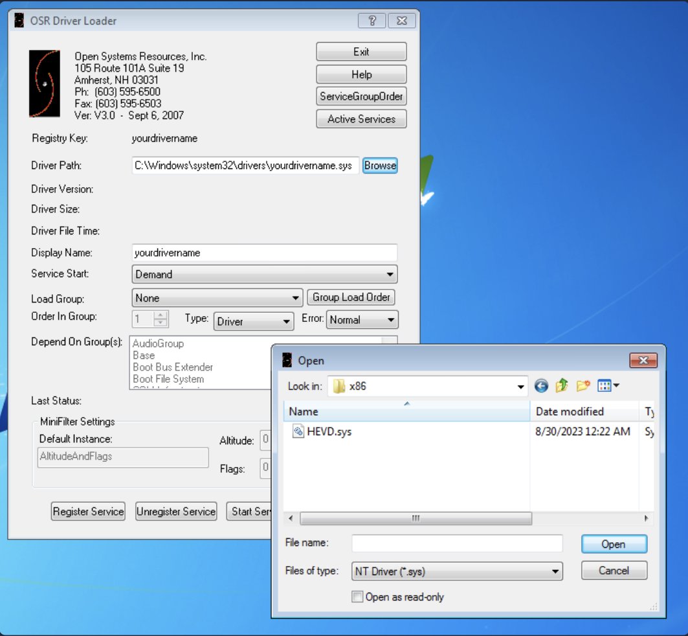Toggle Open as read-only checkbox
688x636 pixels.
pyautogui.click(x=357, y=597)
